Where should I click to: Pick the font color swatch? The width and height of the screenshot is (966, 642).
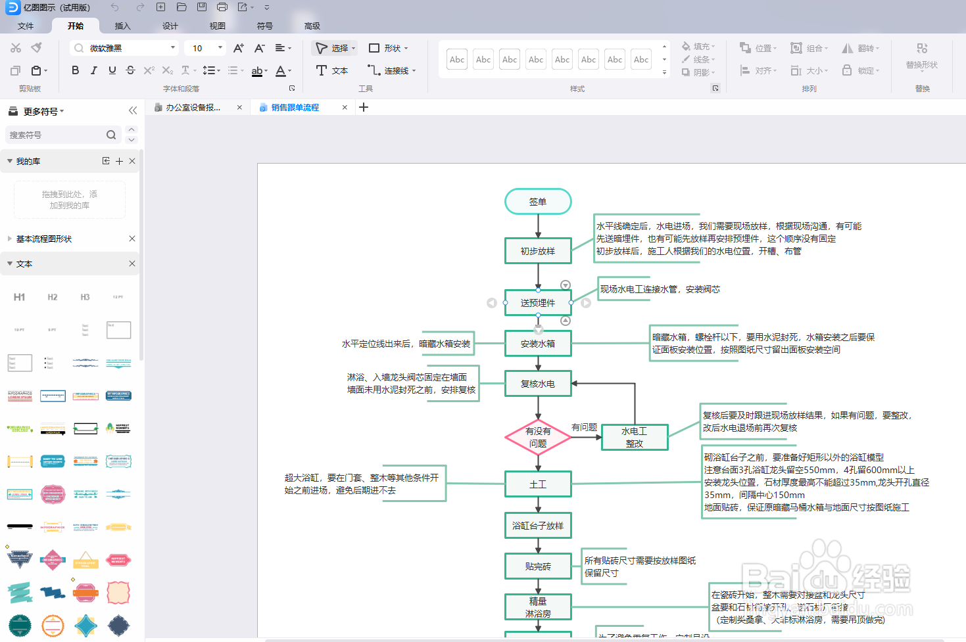tap(279, 70)
